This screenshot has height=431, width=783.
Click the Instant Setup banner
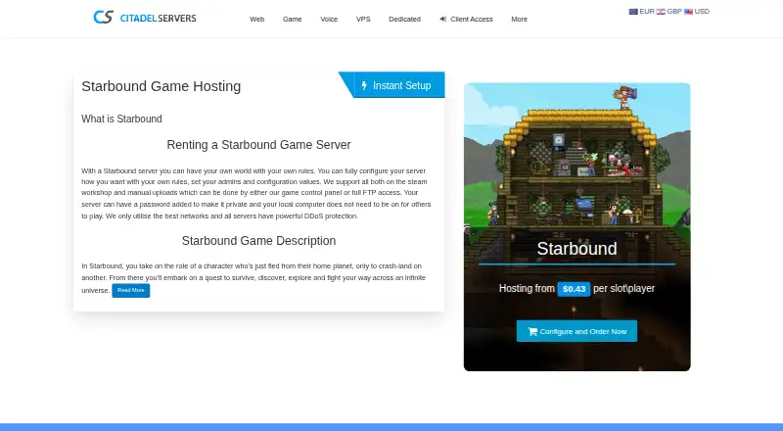tap(391, 85)
